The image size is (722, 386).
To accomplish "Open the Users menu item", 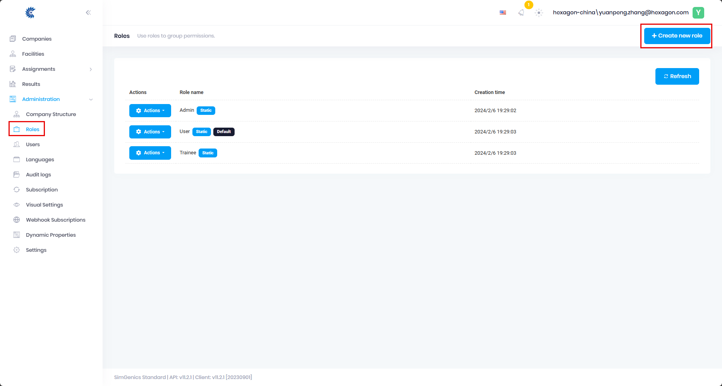I will pyautogui.click(x=33, y=144).
